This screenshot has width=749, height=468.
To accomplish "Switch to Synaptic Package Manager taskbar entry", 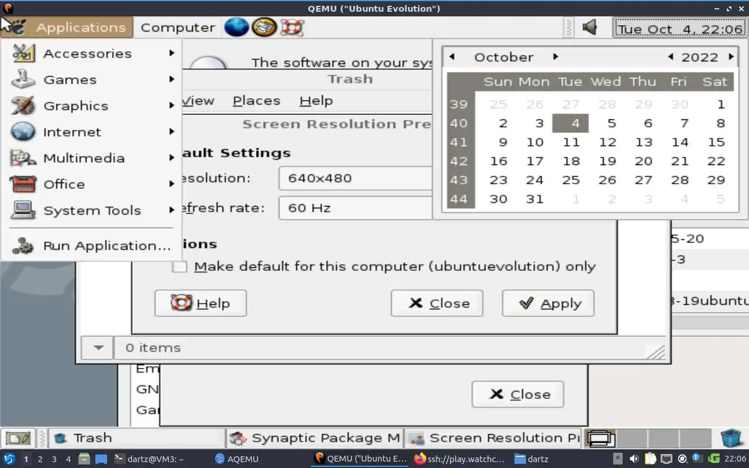I will [314, 438].
